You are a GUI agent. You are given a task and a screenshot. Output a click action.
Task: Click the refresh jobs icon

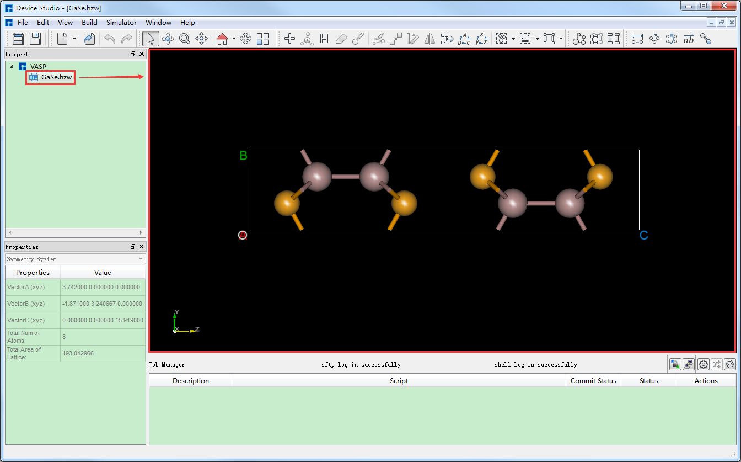729,364
